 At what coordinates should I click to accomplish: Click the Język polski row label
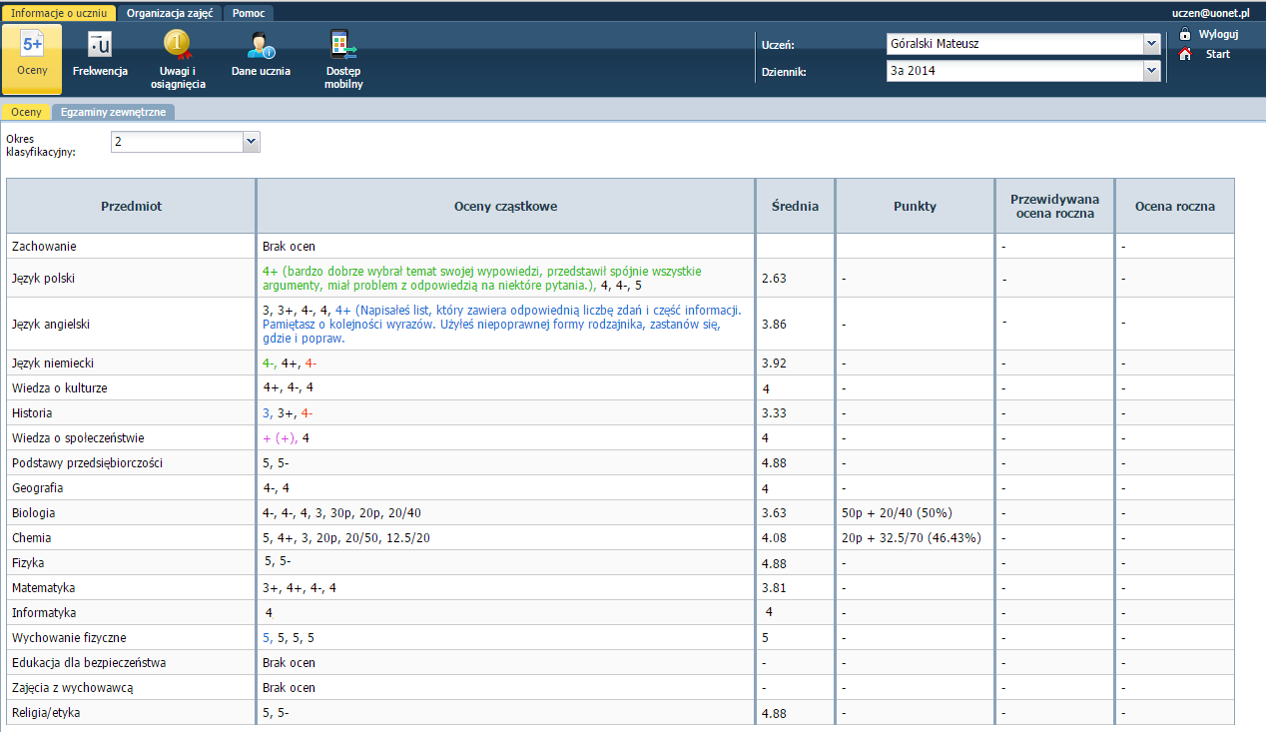(43, 279)
